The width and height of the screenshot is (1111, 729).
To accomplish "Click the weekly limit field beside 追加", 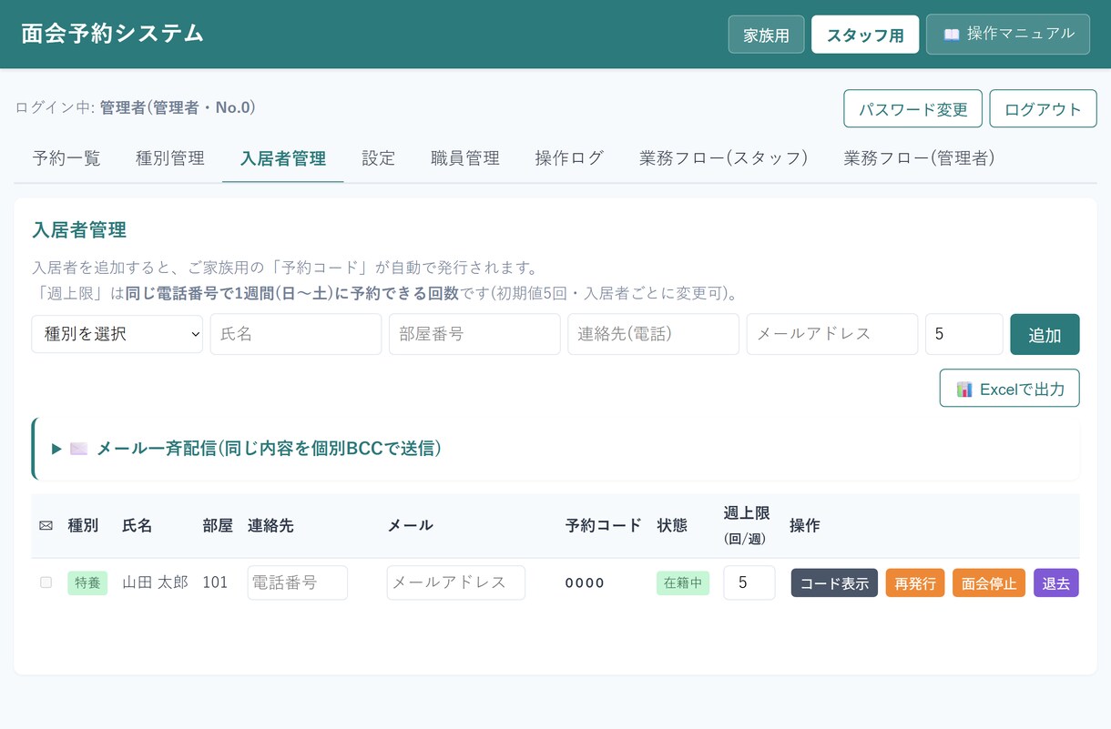I will click(964, 334).
